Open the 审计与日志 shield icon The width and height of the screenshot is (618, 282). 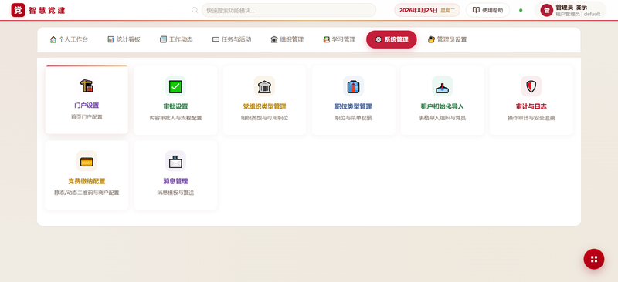pos(531,86)
